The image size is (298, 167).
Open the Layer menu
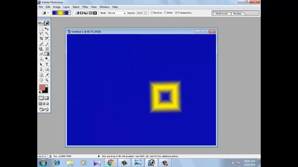pos(66,7)
